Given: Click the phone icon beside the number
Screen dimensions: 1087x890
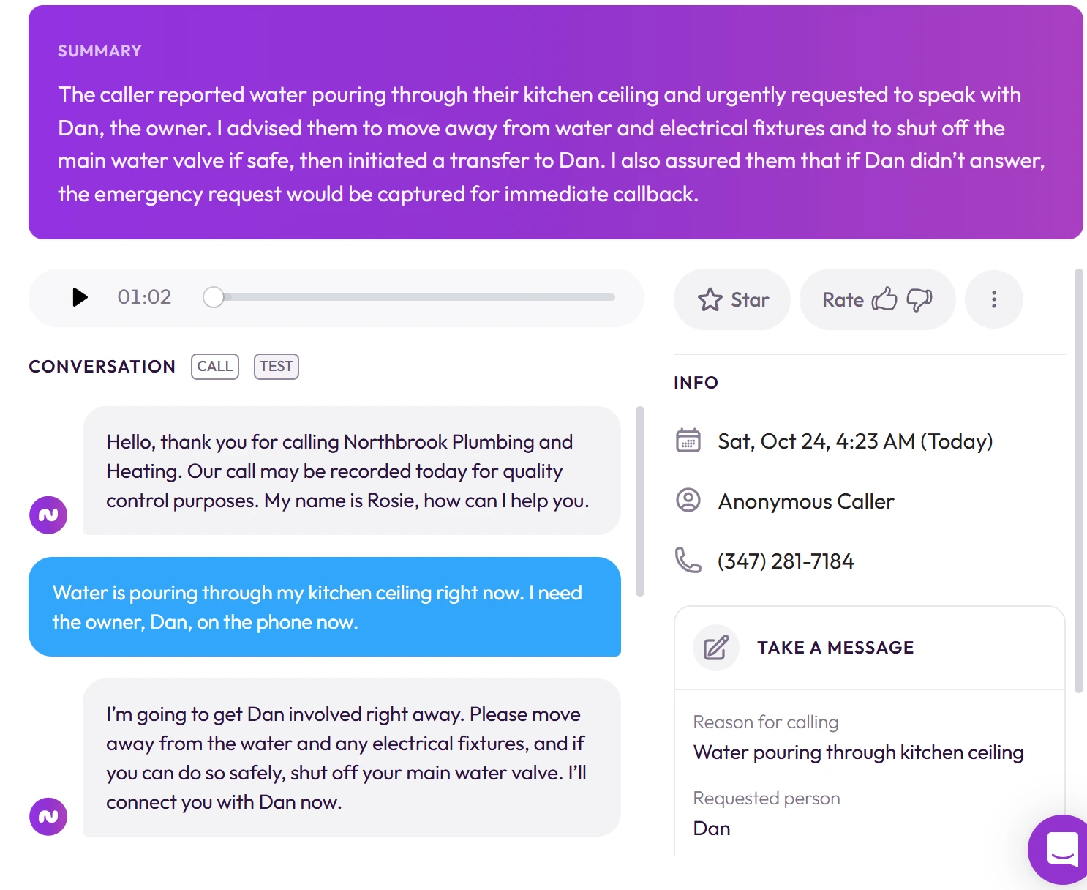Looking at the screenshot, I should pyautogui.click(x=688, y=561).
